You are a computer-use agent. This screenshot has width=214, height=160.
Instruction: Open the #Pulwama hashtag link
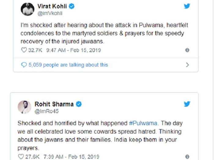coord(143,123)
